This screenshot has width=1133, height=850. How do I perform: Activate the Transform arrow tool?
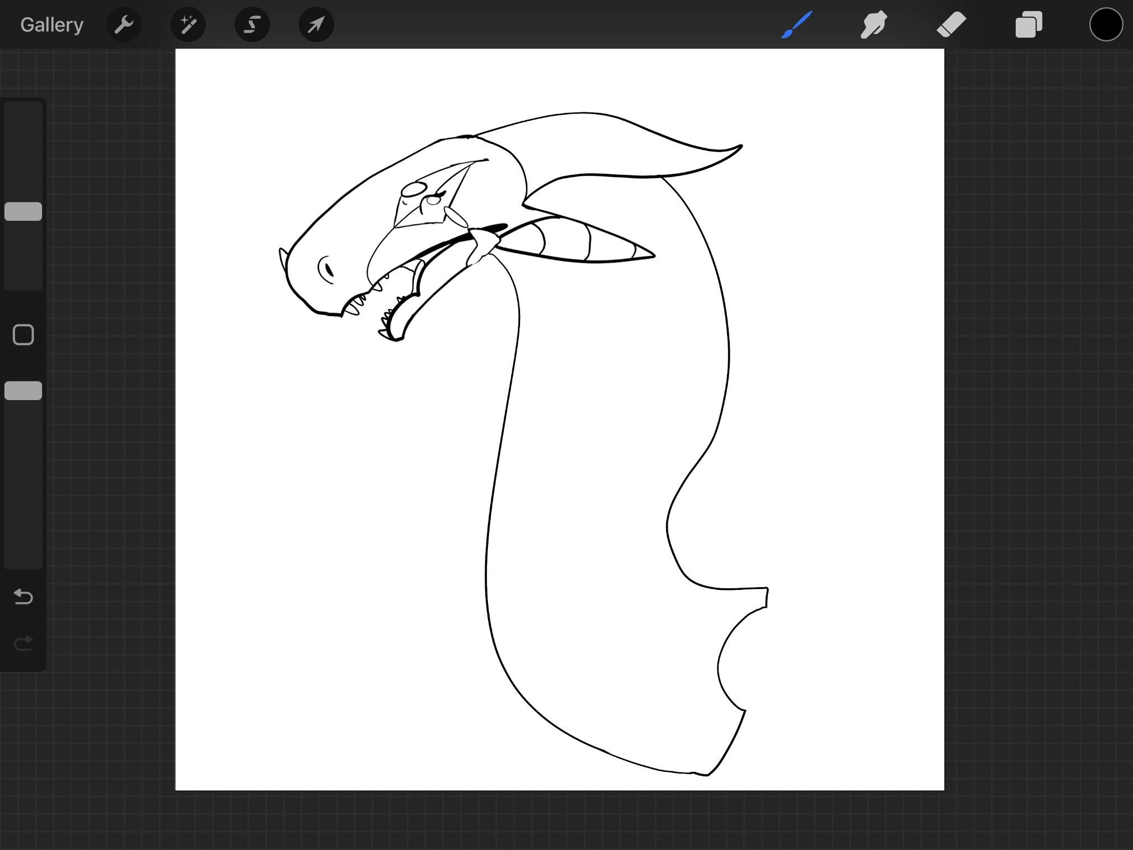316,25
